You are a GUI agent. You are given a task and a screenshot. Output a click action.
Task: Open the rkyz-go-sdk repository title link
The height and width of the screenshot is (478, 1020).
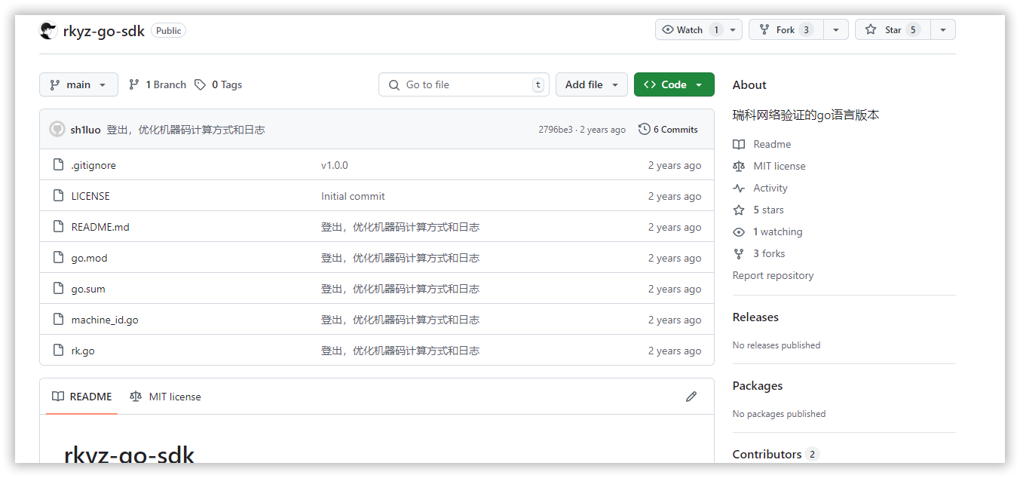click(104, 31)
